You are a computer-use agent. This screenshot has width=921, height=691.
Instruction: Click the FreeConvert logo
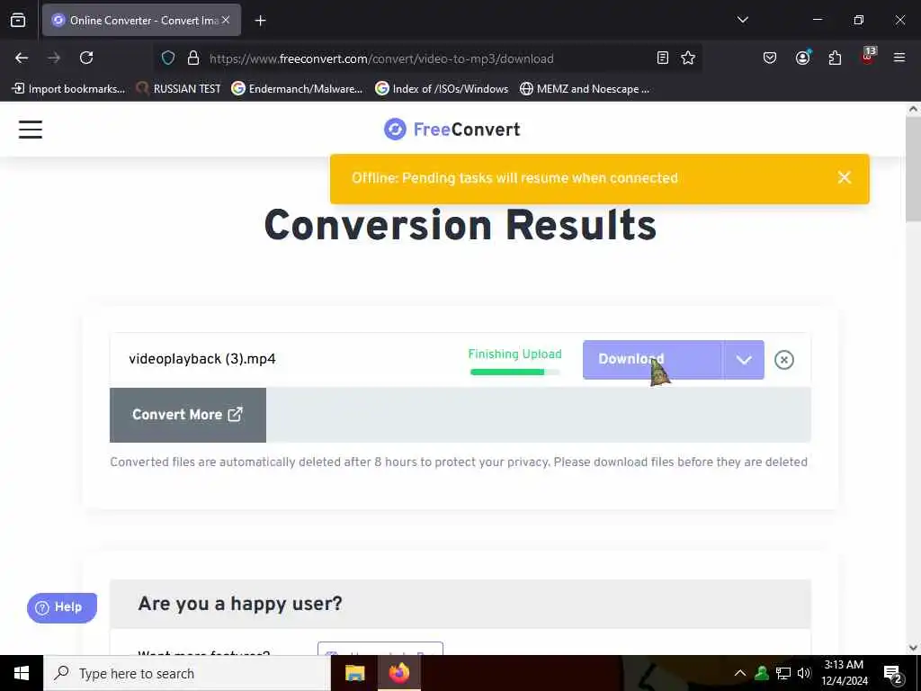coord(452,130)
